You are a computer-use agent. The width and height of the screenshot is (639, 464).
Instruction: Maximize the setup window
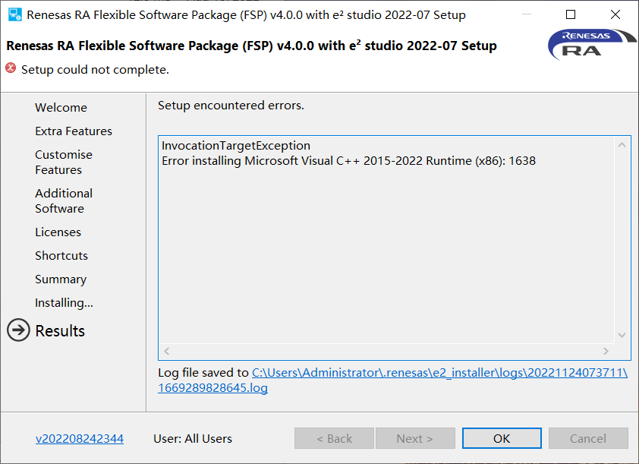coord(571,14)
